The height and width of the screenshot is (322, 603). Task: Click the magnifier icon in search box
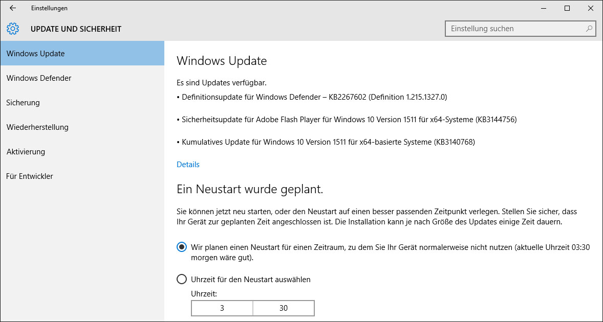tap(590, 29)
